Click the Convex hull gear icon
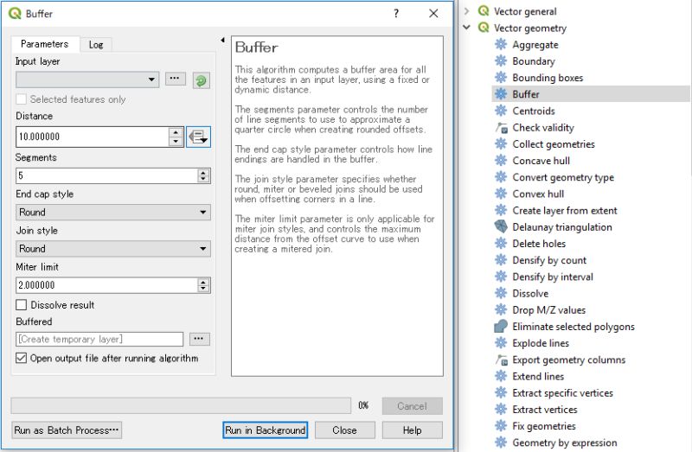The height and width of the screenshot is (452, 692). (501, 194)
